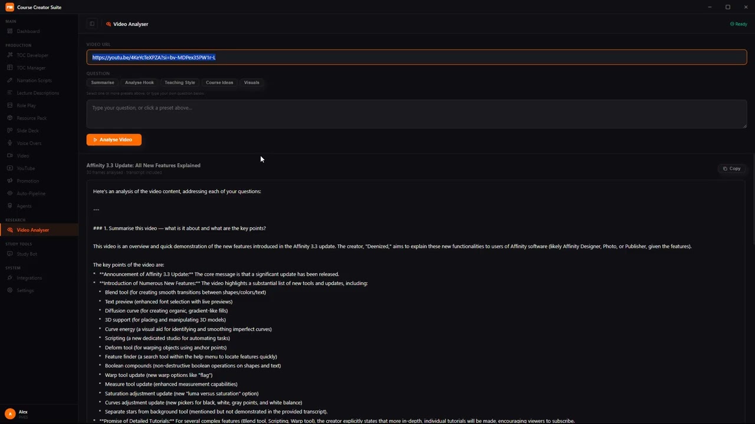Viewport: 755px width, 424px height.
Task: Click the Voice Overs microphone icon
Action: tap(10, 143)
